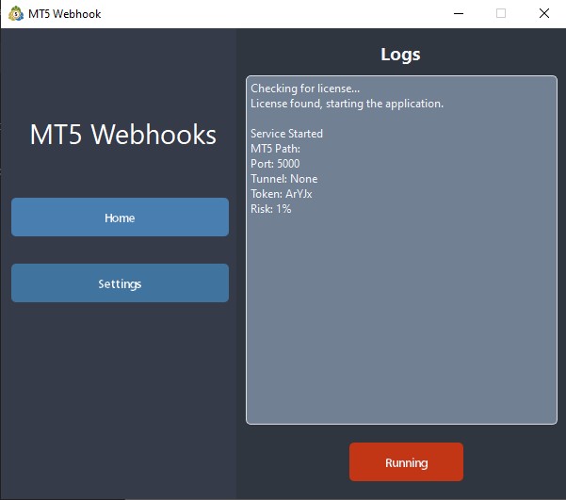
Task: Click the MT5 Webhook title bar app icon
Action: click(15, 14)
